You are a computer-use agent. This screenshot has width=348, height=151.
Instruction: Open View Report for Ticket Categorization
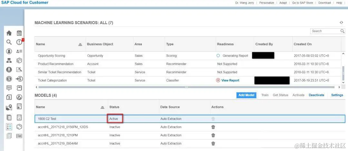230,80
